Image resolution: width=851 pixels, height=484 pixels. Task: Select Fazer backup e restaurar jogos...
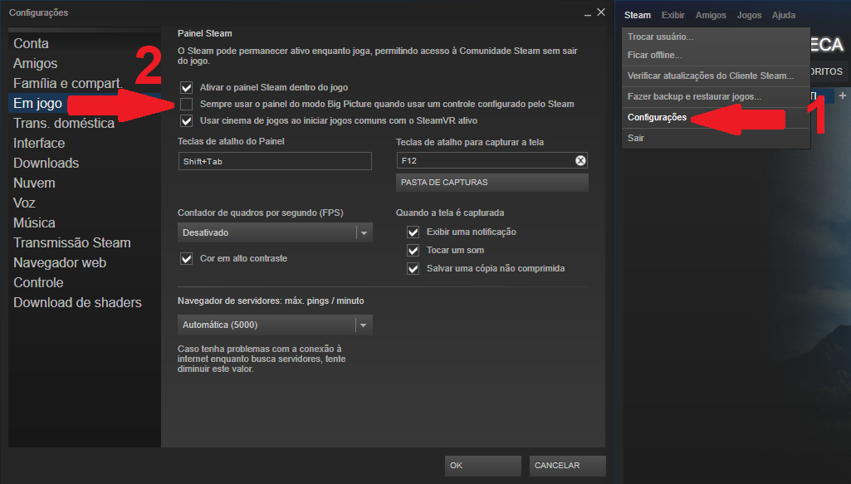click(x=716, y=96)
